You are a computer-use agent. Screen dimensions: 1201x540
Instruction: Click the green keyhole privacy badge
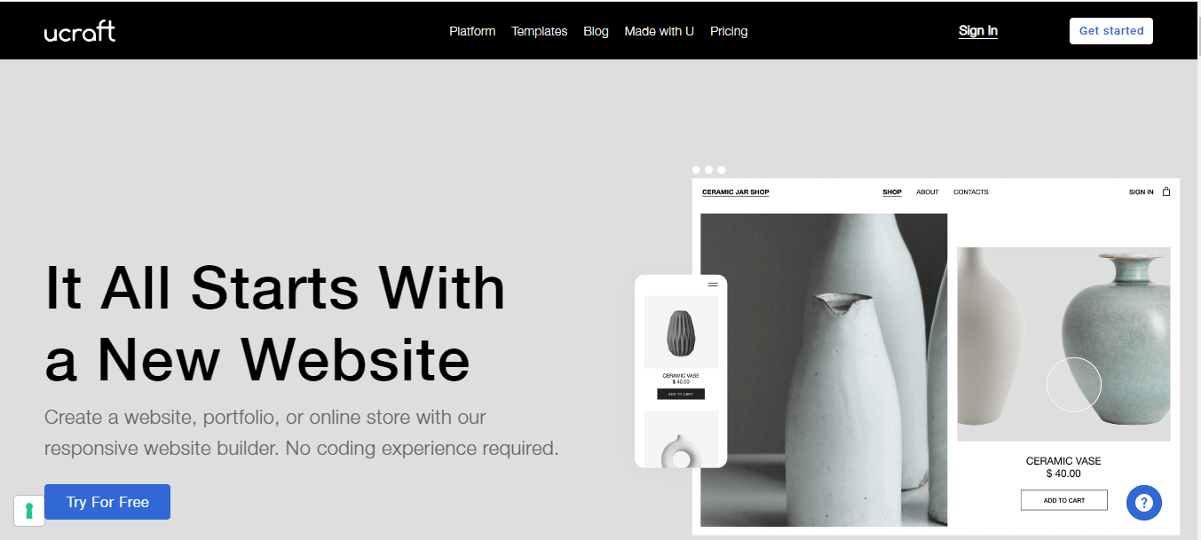pos(29,511)
